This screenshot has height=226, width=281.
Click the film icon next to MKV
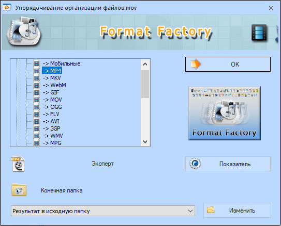pyautogui.click(x=36, y=78)
